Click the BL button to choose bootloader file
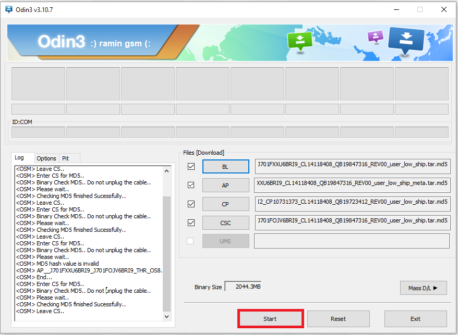The image size is (458, 335). [225, 167]
